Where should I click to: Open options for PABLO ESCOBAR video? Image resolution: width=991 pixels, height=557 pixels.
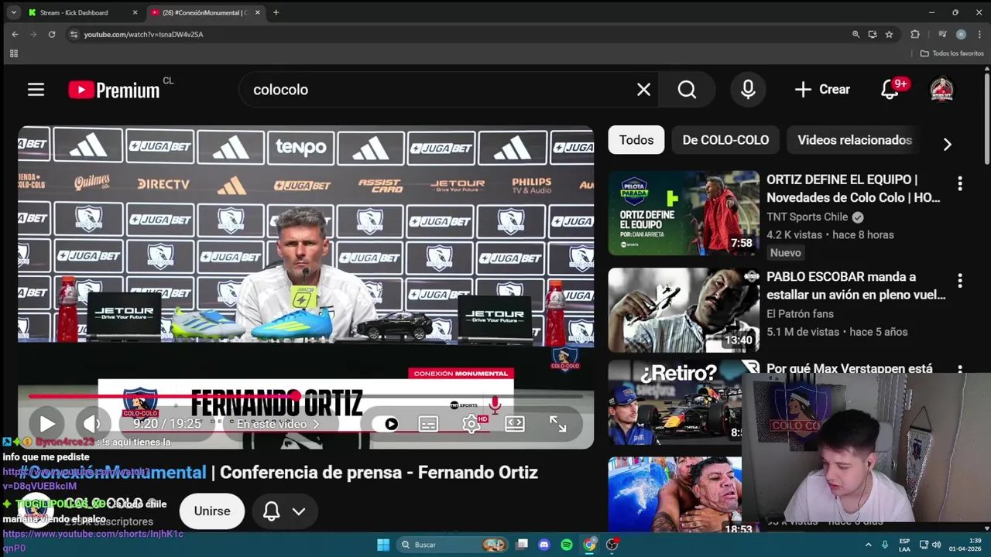960,281
